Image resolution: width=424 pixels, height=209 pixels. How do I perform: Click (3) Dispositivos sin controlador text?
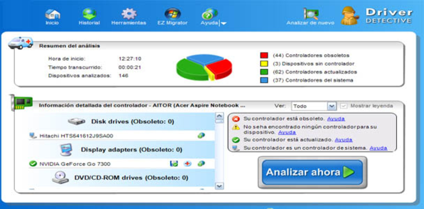click(313, 63)
